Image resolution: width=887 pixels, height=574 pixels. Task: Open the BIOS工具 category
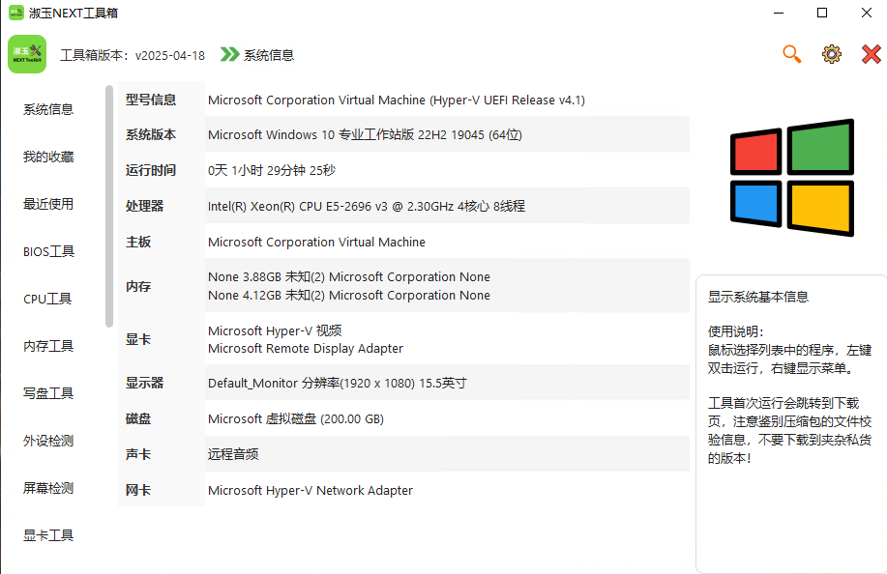(x=48, y=251)
